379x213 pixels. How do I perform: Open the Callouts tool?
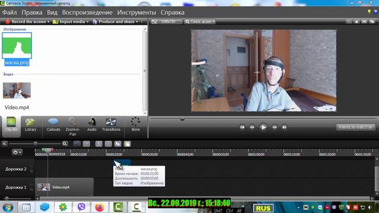coord(53,125)
